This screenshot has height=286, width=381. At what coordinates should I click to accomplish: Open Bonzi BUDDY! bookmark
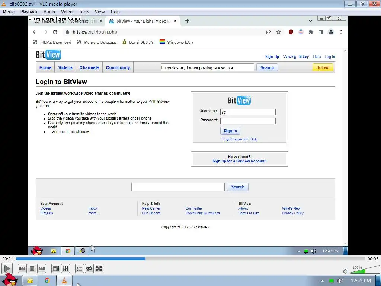138,42
